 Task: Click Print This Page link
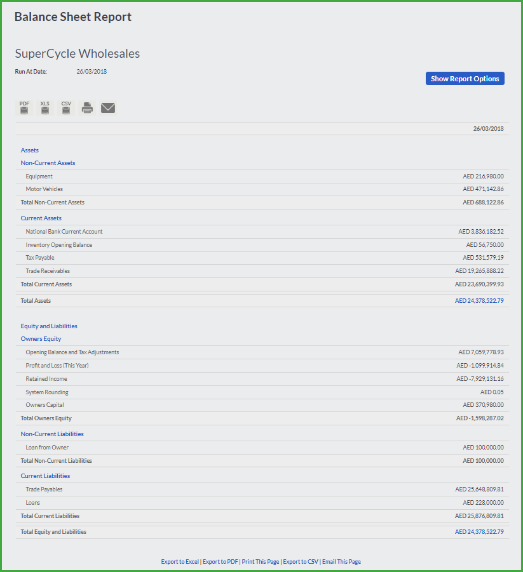click(261, 562)
